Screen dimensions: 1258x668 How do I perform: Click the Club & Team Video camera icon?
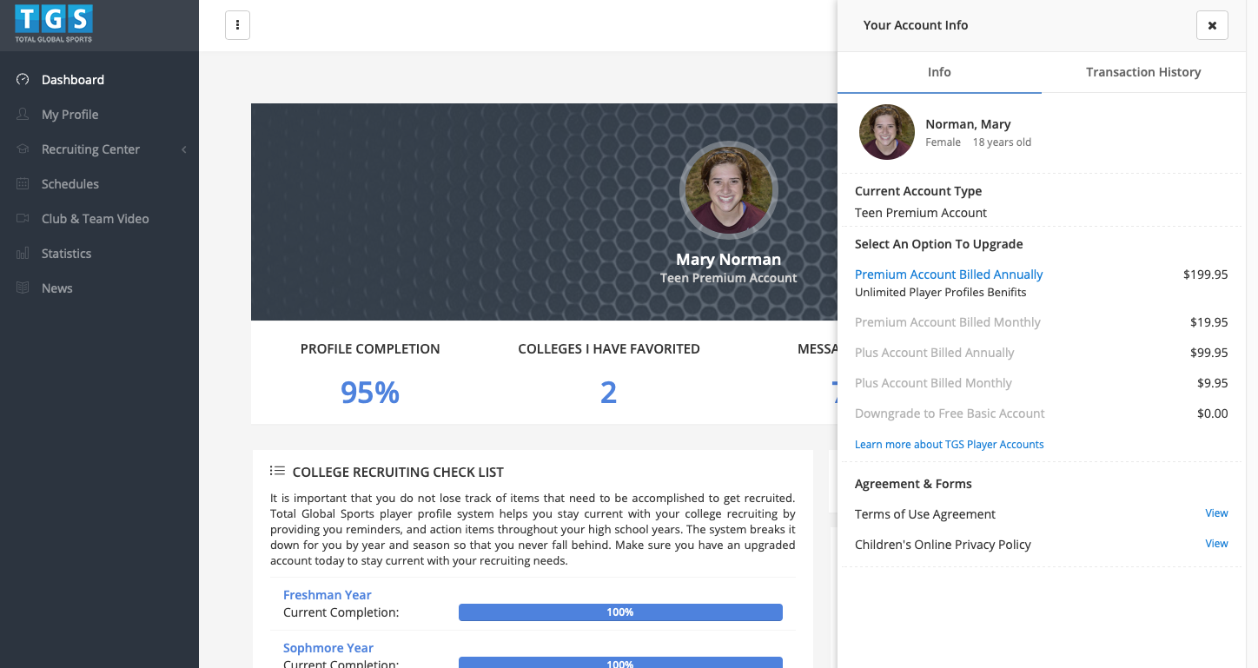point(23,219)
